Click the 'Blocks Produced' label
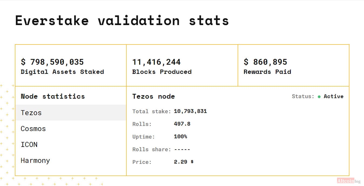Viewport: 364px width, 186px height. coord(162,72)
